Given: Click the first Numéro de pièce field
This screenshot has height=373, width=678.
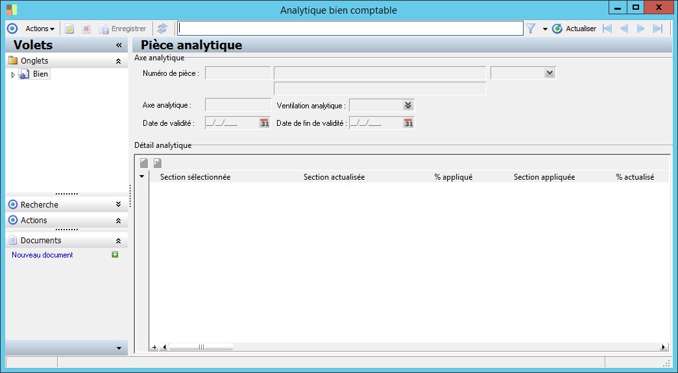Looking at the screenshot, I should tap(238, 73).
